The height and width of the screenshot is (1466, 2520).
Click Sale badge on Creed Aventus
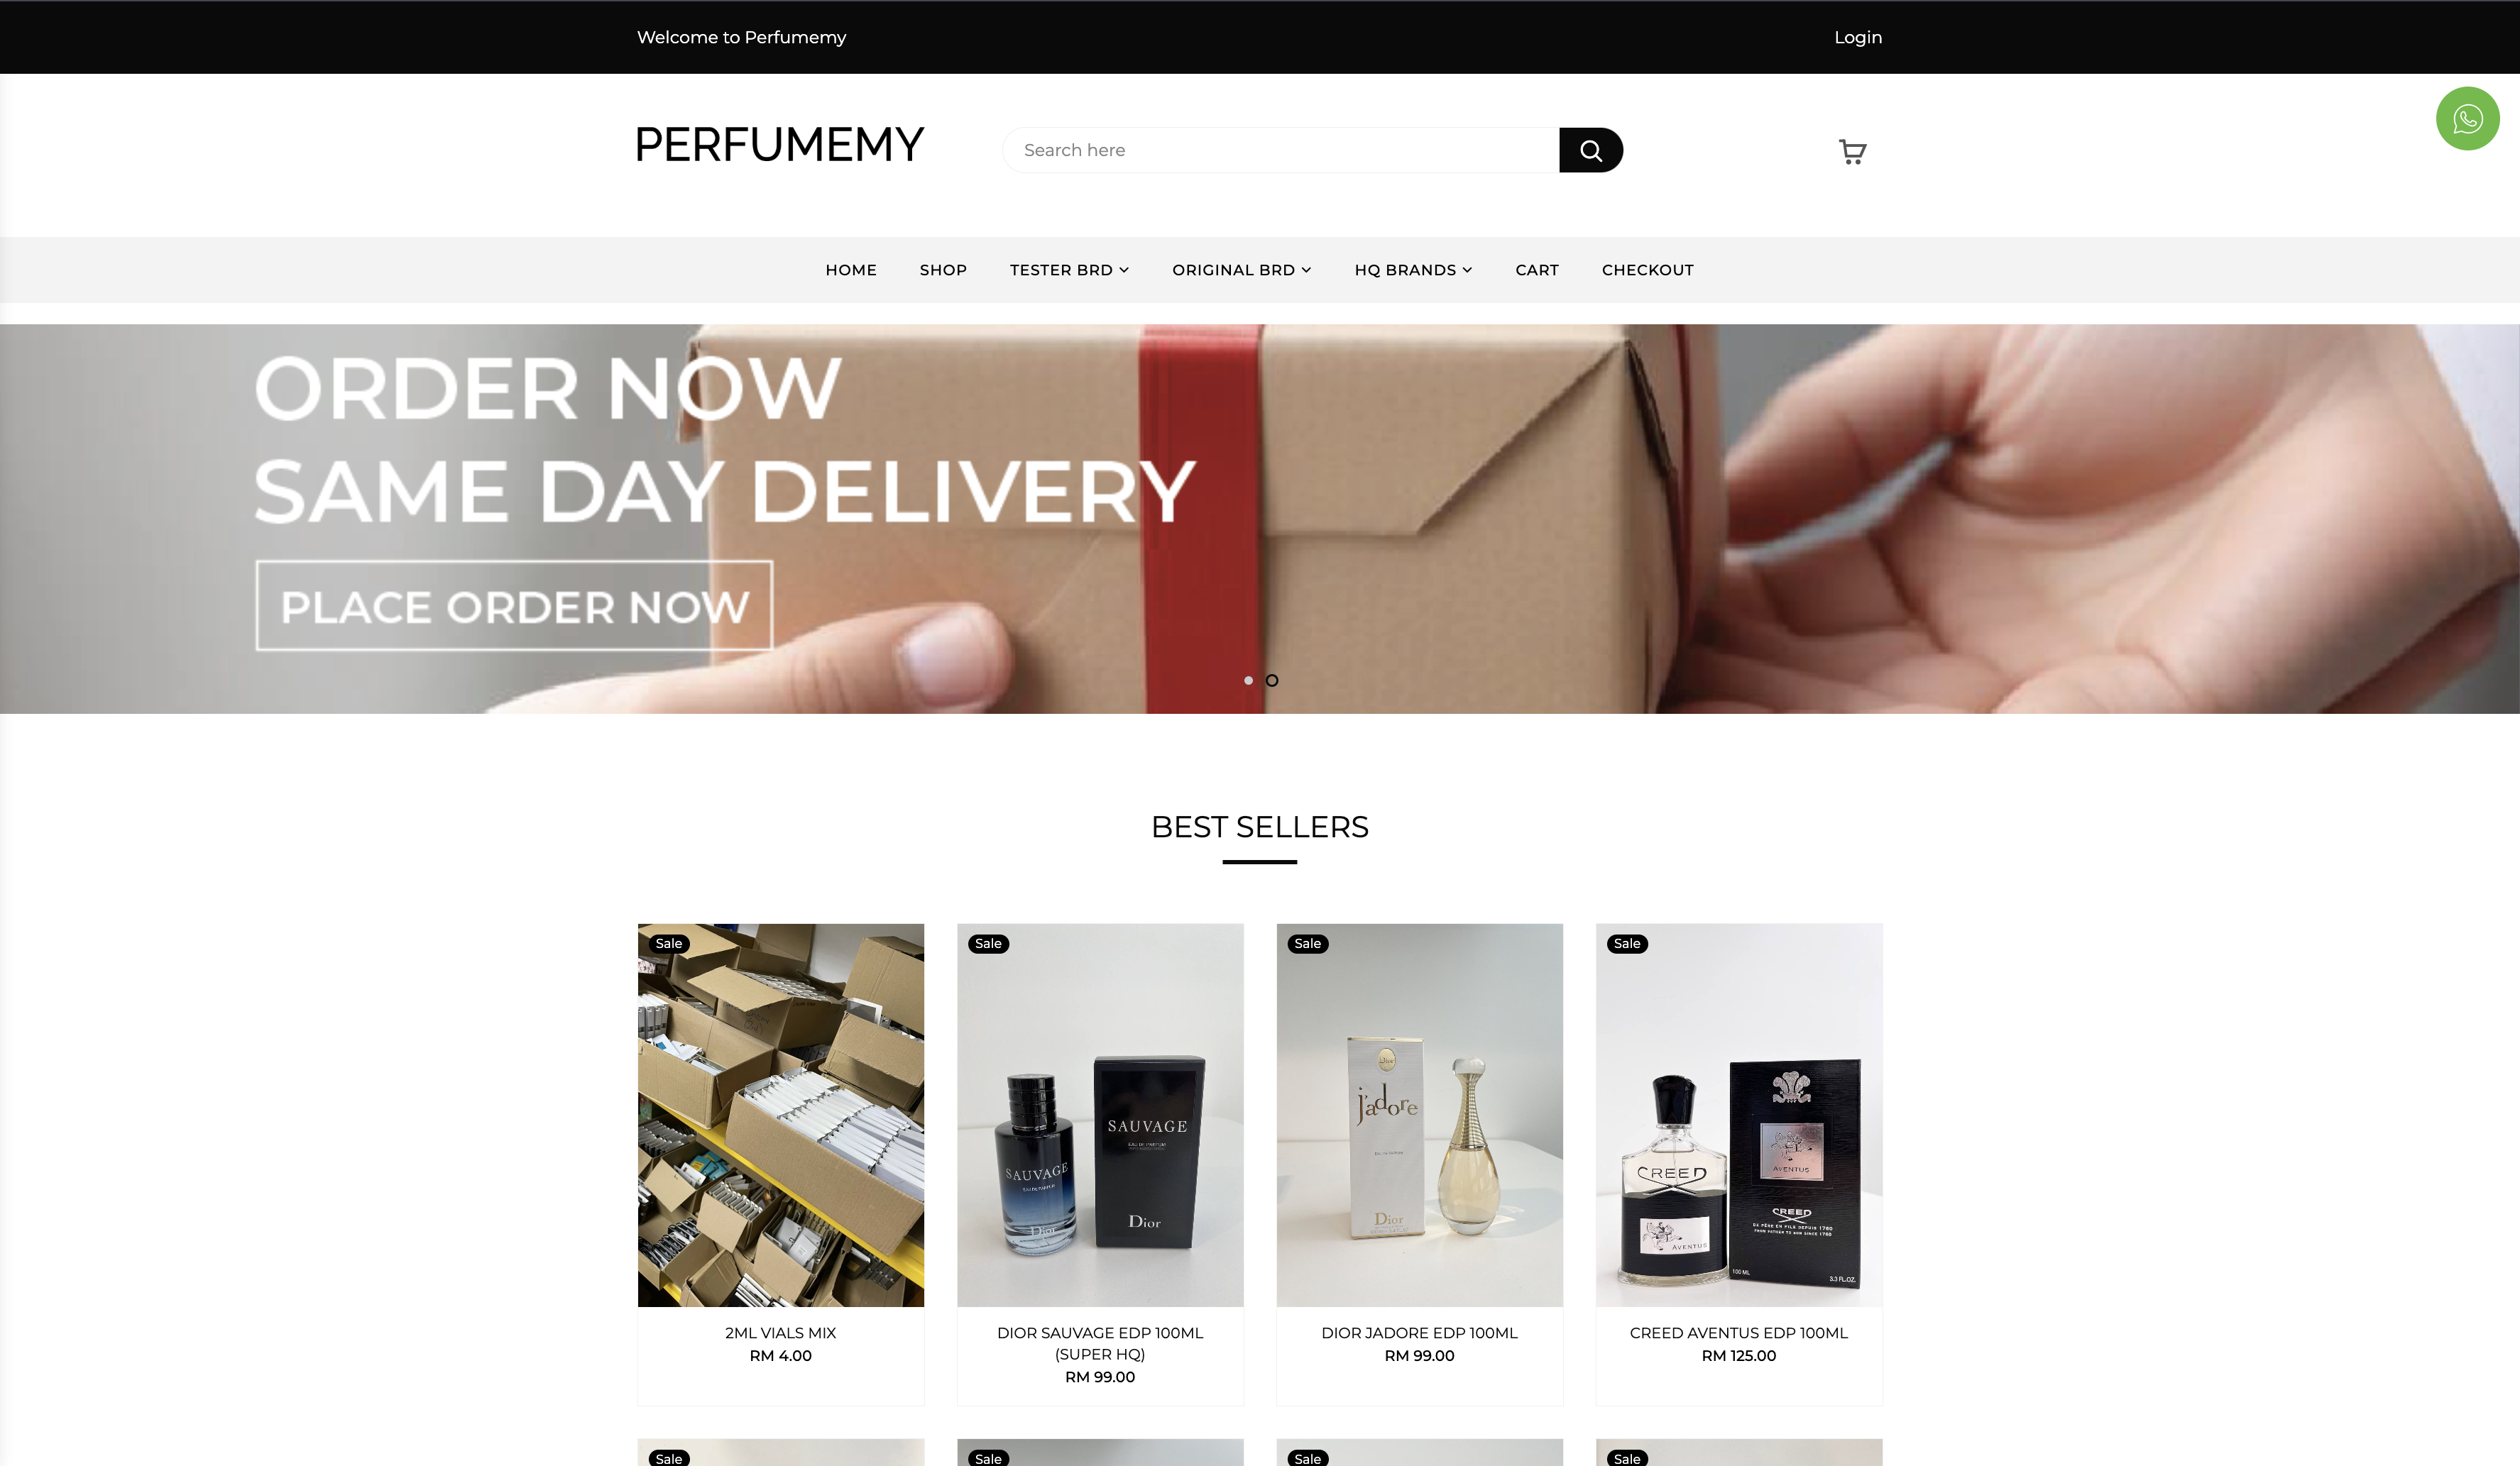pyautogui.click(x=1627, y=943)
